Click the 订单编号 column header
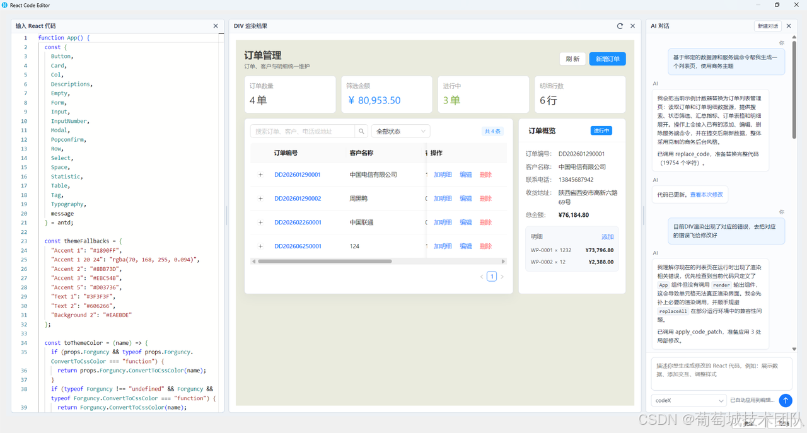807x433 pixels. click(x=286, y=153)
